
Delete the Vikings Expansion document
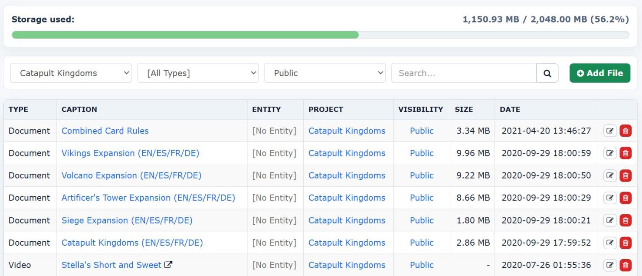(x=626, y=153)
